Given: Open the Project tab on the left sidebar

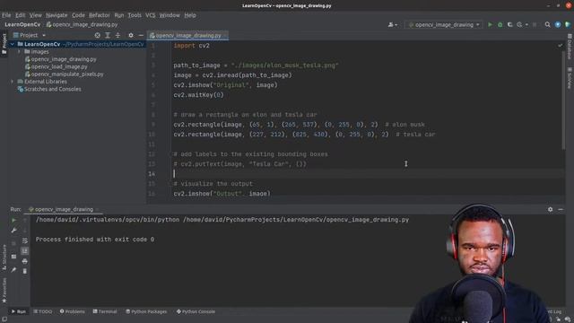Looking at the screenshot, I should coord(4,43).
